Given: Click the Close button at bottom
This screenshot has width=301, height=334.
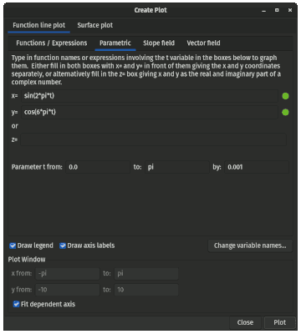Looking at the screenshot, I should click(245, 322).
